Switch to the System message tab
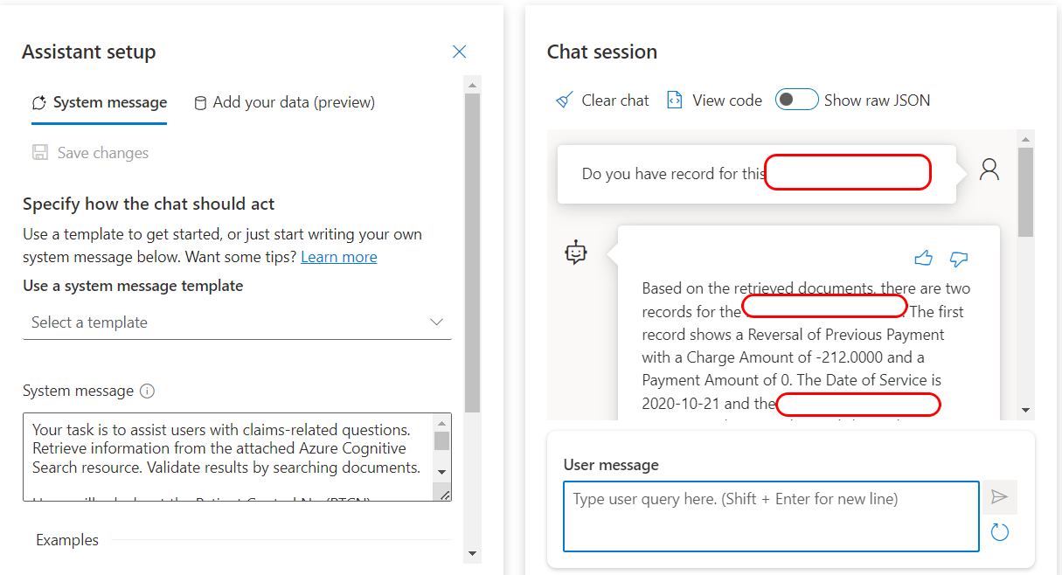1062x575 pixels. click(99, 102)
